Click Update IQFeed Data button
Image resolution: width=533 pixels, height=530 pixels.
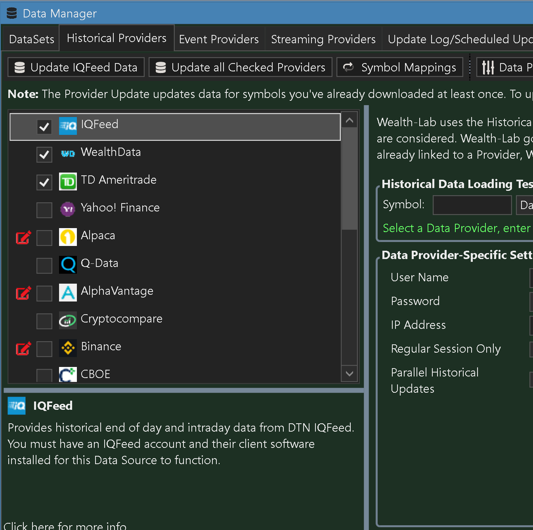76,67
